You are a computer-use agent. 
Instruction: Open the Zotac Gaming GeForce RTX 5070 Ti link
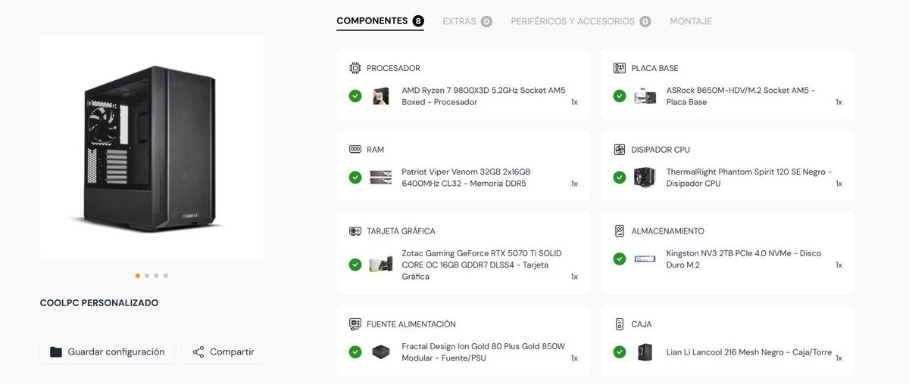pos(482,265)
